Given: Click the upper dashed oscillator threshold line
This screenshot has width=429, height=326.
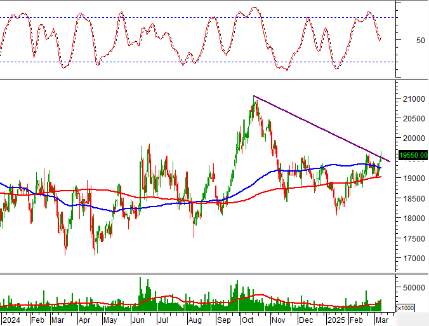Looking at the screenshot, I should pos(190,17).
